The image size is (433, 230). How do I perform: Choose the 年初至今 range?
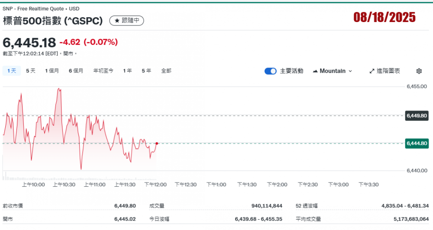click(103, 71)
